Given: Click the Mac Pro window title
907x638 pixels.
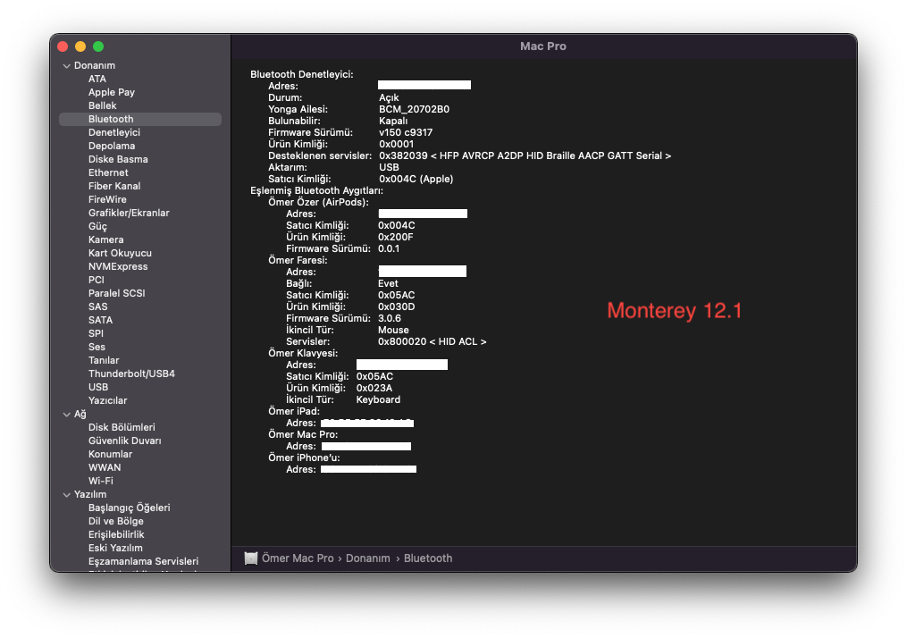Looking at the screenshot, I should tap(542, 46).
